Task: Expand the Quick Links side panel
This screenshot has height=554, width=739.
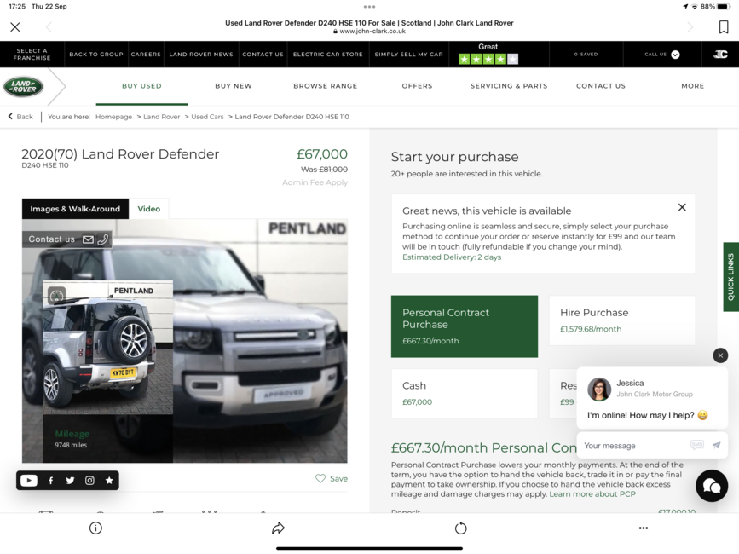Action: pos(731,276)
